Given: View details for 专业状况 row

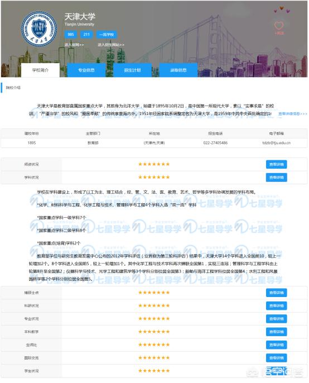Looking at the screenshot, I should point(276,319).
